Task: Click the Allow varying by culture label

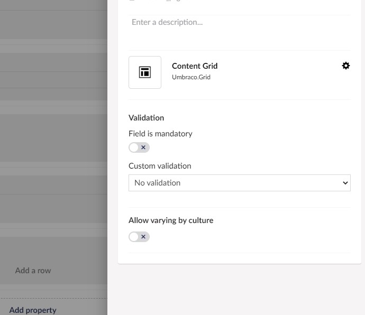Action: coord(171,220)
